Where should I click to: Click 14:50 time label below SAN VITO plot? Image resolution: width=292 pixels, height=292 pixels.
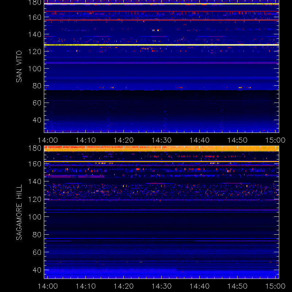point(238,140)
